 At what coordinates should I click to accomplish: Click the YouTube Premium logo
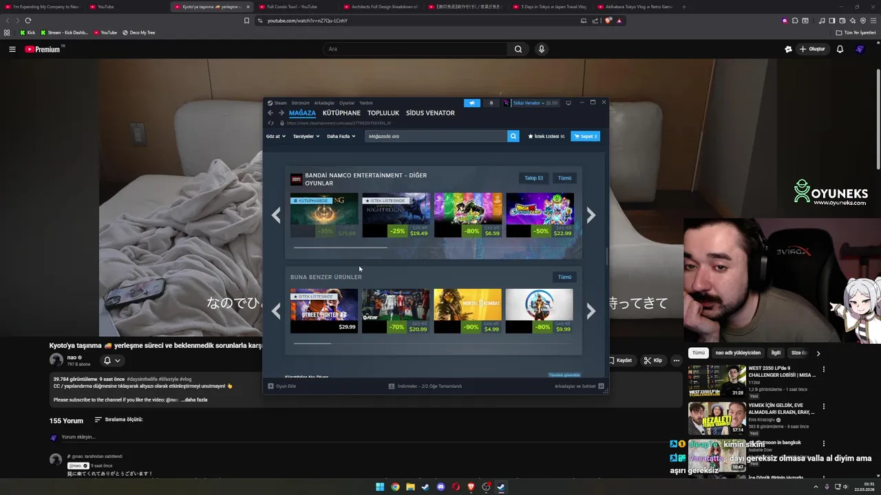click(43, 49)
